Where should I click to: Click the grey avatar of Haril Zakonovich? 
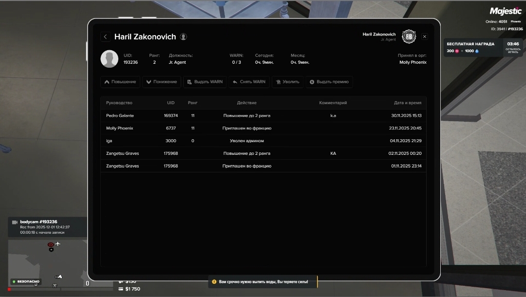110,58
